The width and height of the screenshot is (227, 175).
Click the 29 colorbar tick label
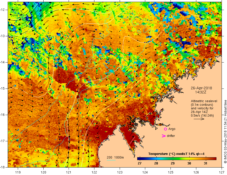[173, 163]
